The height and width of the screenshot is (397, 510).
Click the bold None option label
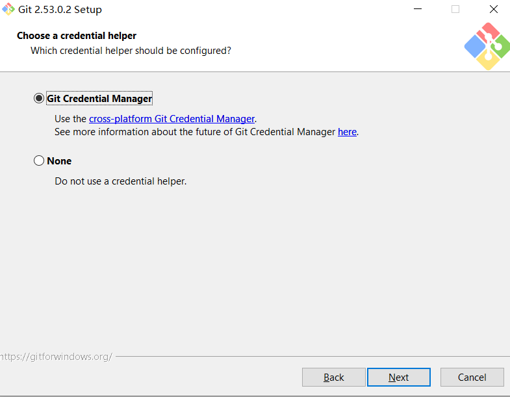point(59,161)
